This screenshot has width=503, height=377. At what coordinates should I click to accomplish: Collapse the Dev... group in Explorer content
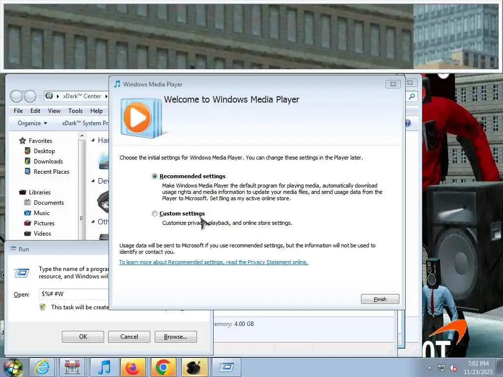(x=93, y=181)
